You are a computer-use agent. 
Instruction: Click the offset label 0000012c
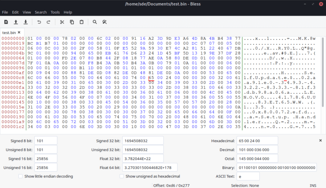coord(13,97)
